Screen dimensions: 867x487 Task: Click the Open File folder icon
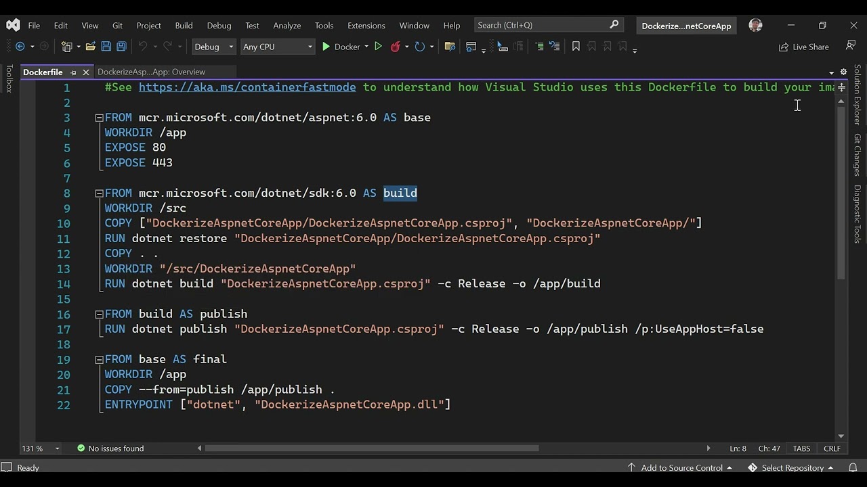click(91, 47)
